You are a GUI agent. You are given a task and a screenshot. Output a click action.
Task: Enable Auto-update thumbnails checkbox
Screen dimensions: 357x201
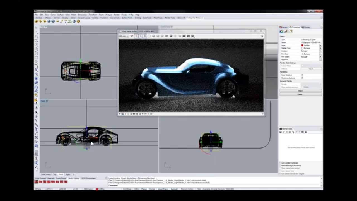pyautogui.click(x=280, y=163)
